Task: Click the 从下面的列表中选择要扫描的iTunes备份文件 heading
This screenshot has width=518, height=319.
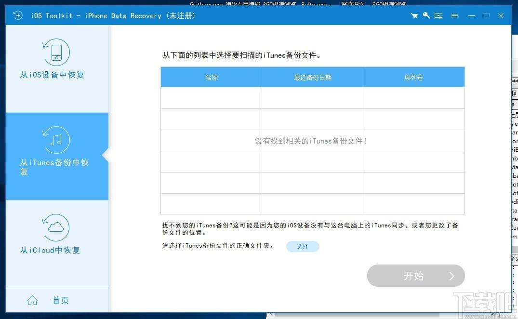Action: 241,55
